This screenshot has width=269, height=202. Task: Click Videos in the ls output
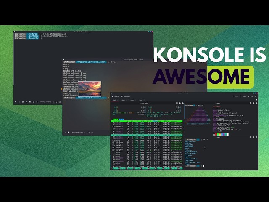(x=187, y=164)
